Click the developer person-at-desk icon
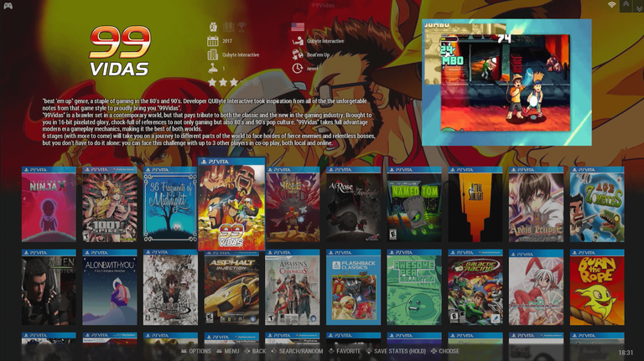This screenshot has height=361, width=644. pyautogui.click(x=298, y=40)
